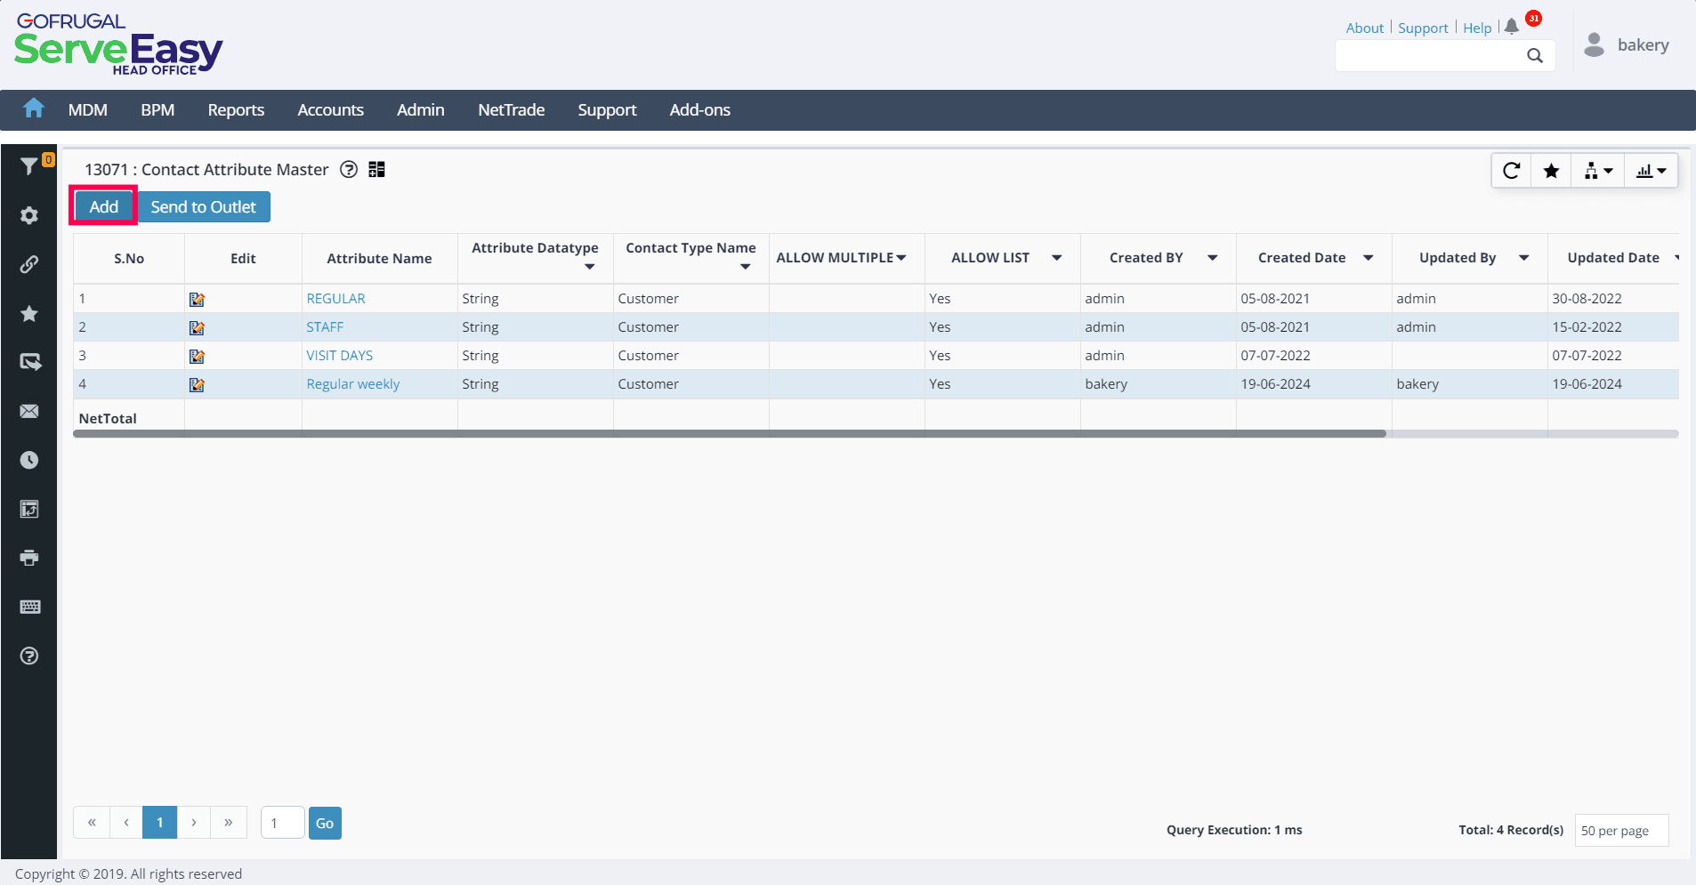Screen dimensions: 1696x885
Task: Click the horizontal table scrollbar
Action: click(730, 434)
